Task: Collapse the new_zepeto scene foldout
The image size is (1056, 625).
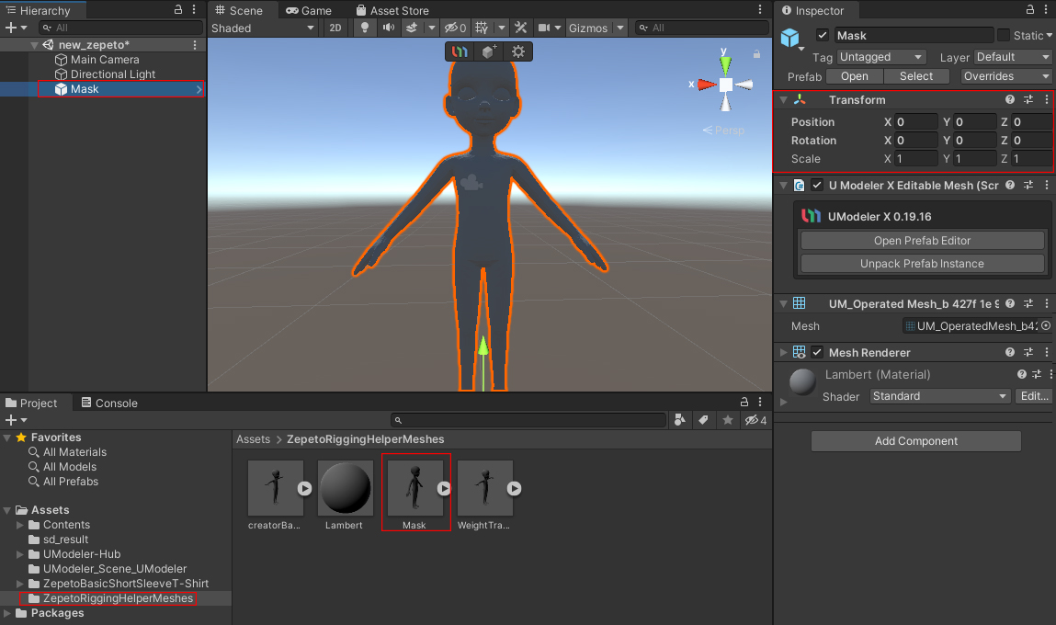Action: 34,45
